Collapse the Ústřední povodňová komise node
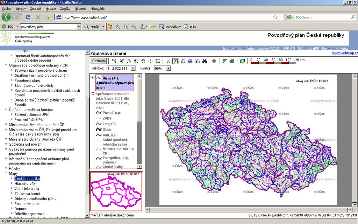 click(x=6, y=110)
